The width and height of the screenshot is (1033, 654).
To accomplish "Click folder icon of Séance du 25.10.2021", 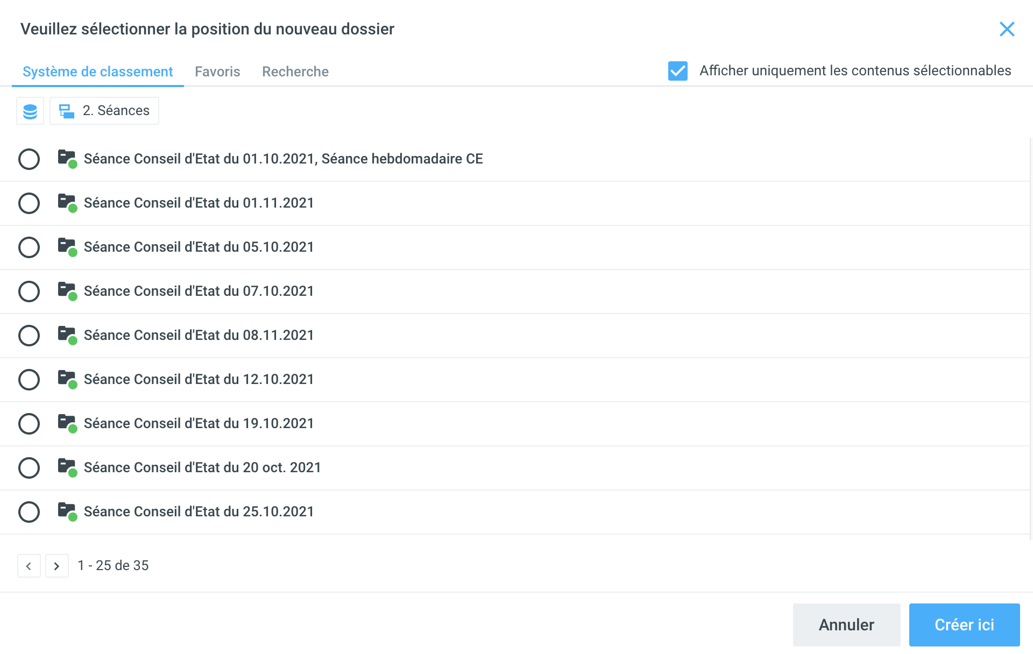I will [x=67, y=511].
